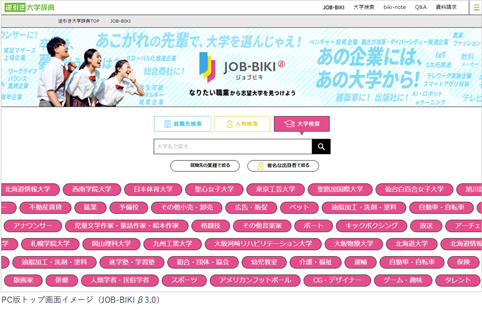
Task: Select the 幼児教室 tag
Action: click(x=264, y=262)
